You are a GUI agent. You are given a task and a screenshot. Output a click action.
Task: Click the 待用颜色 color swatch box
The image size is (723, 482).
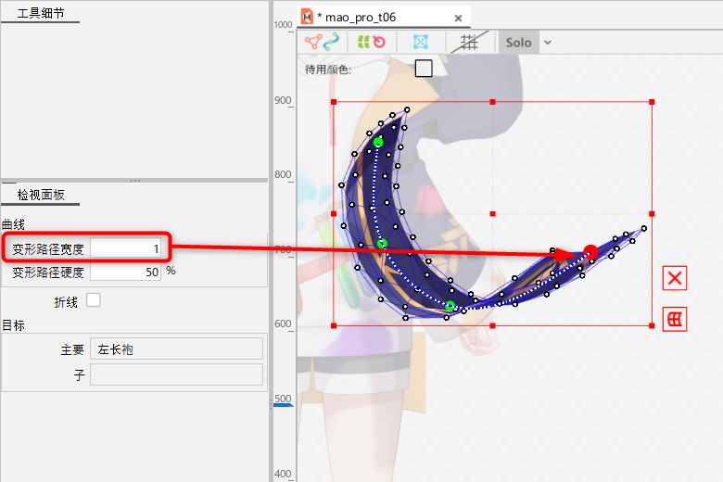pos(424,68)
